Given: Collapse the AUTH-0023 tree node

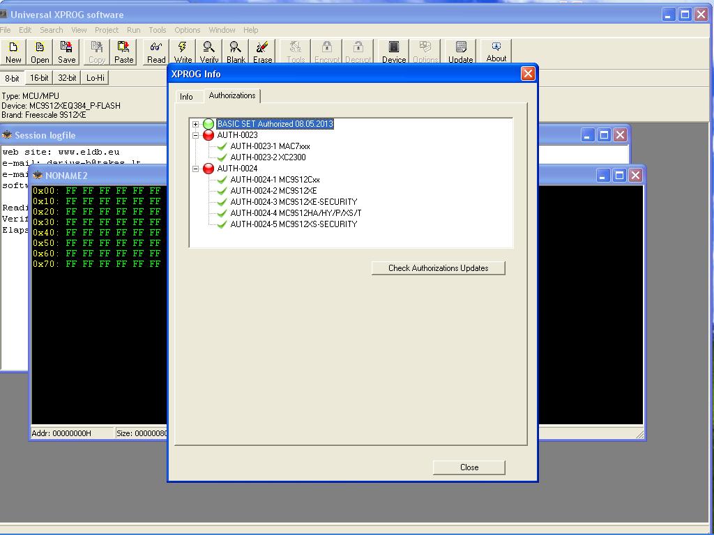Looking at the screenshot, I should coord(196,135).
